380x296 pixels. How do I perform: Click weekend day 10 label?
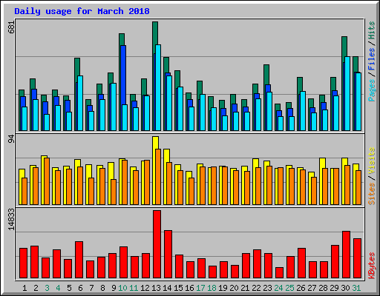pyautogui.click(x=122, y=288)
